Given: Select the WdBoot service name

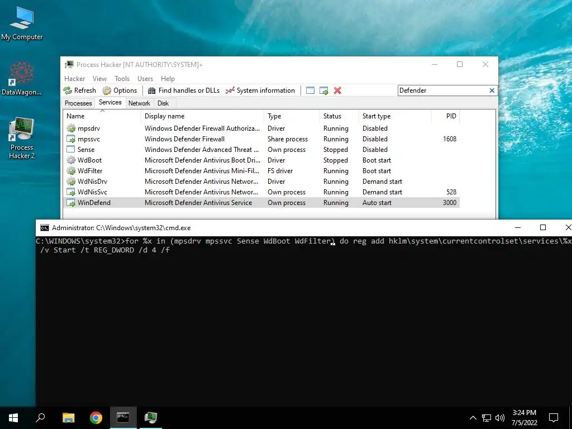Looking at the screenshot, I should (90, 160).
